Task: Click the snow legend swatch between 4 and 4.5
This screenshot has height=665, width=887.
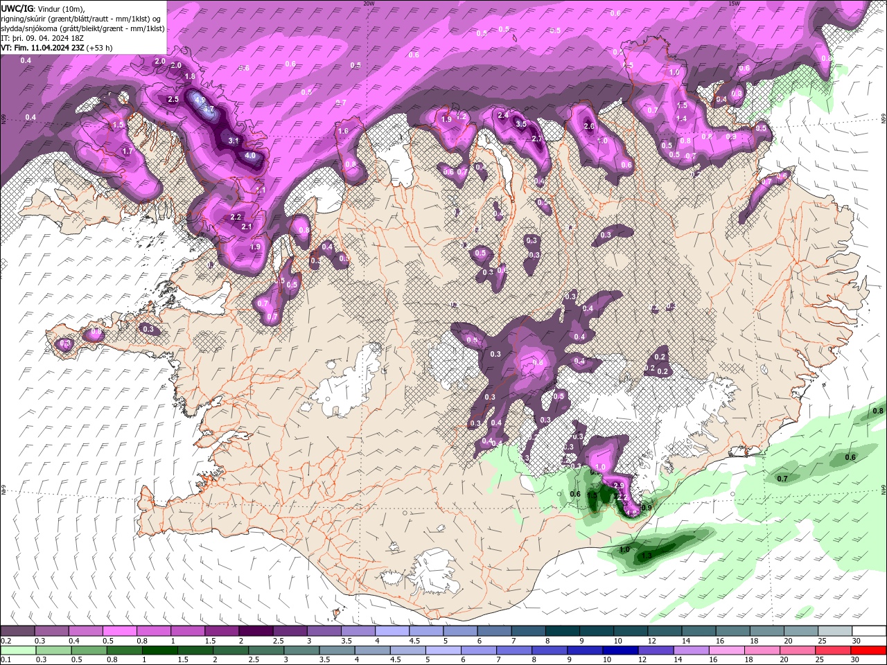Action: [392, 630]
